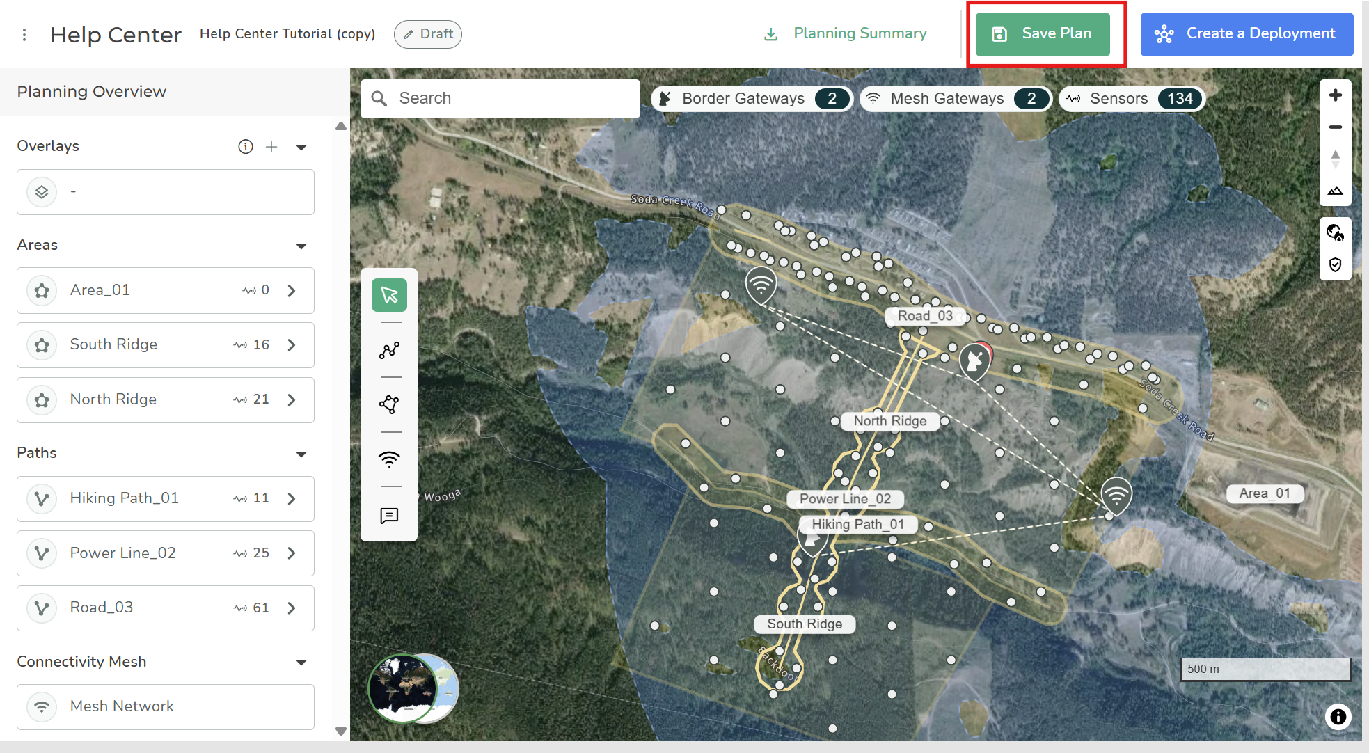Click the shield check icon
The image size is (1369, 753).
(x=1335, y=264)
